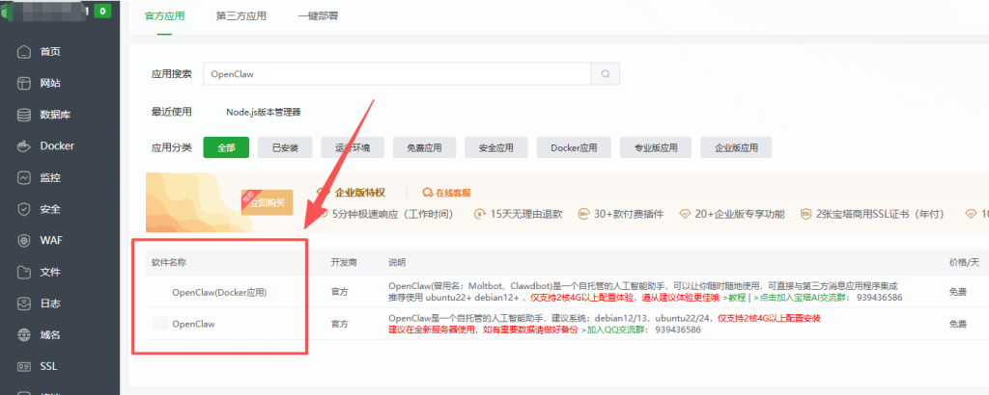
Task: Click 30+款付费插件 banner text
Action: click(628, 214)
